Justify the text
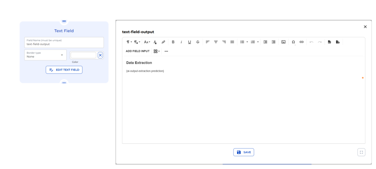The image size is (376, 169). click(232, 42)
